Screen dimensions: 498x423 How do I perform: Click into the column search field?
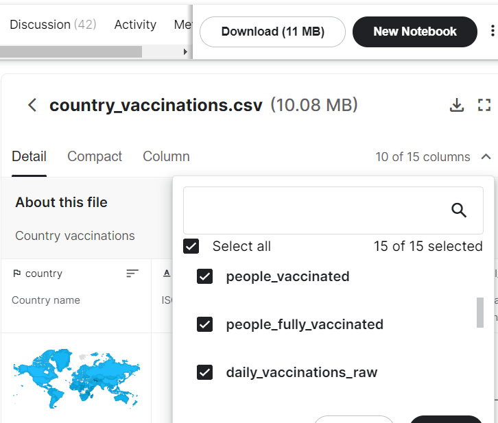click(312, 210)
